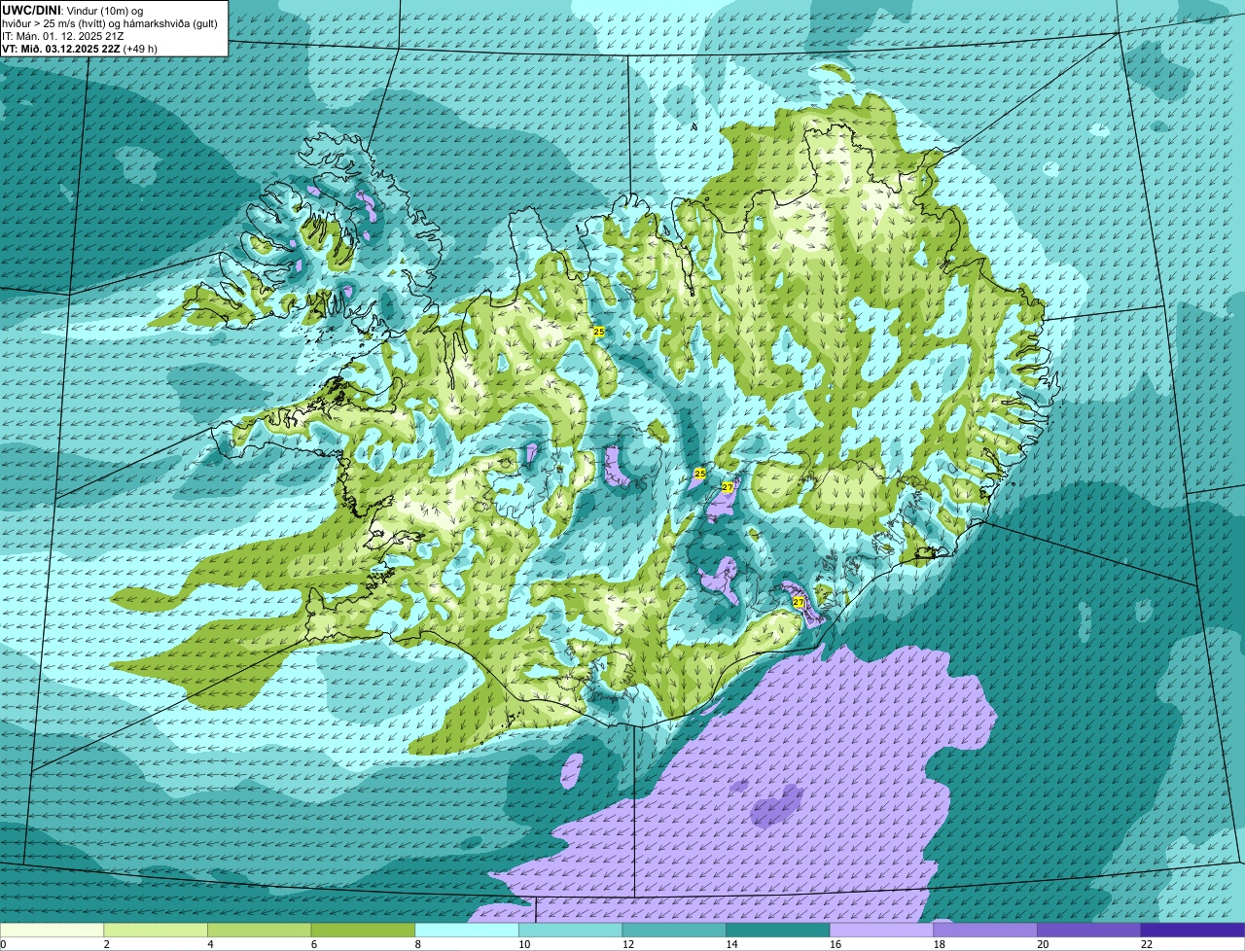Click the '0' label on the wind scale
Viewport: 1245px width, 951px height.
(x=4, y=944)
